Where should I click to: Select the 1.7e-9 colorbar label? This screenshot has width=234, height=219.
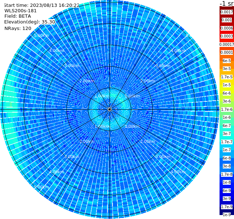click(x=227, y=207)
